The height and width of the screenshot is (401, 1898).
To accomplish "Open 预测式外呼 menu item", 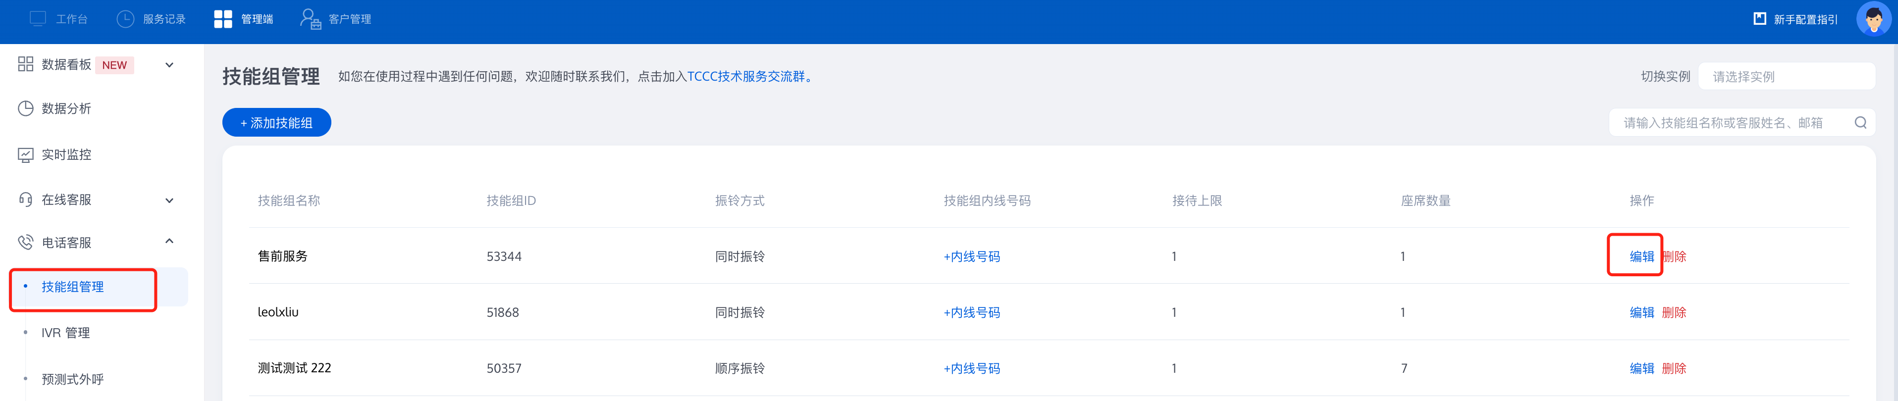I will (72, 380).
